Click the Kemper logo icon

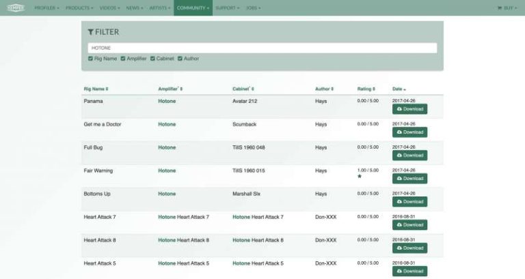(15, 8)
